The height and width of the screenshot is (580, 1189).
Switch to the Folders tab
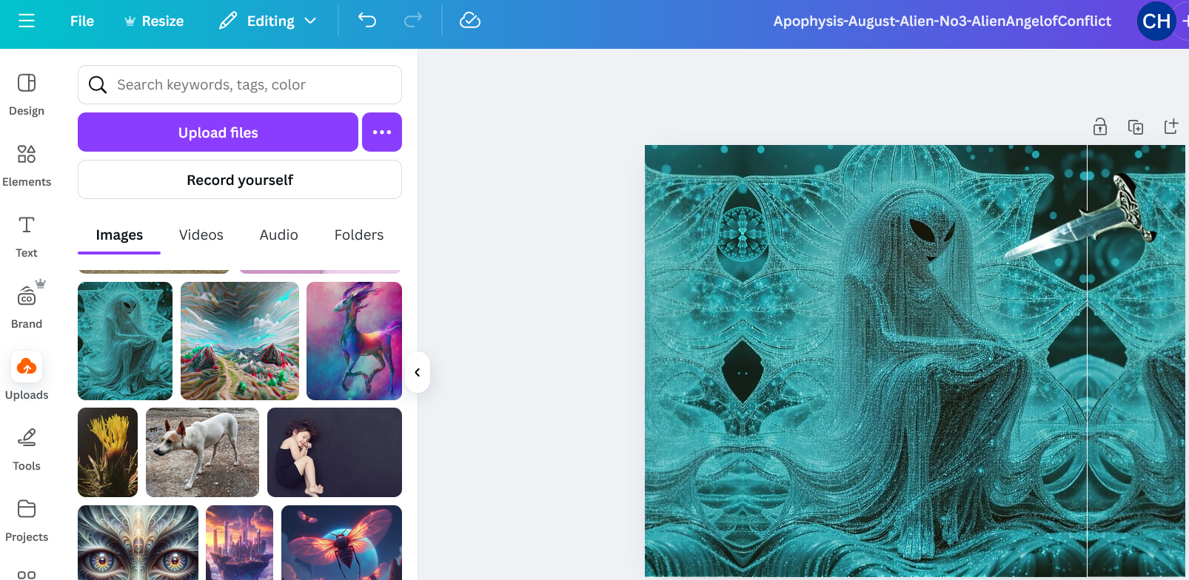point(359,235)
